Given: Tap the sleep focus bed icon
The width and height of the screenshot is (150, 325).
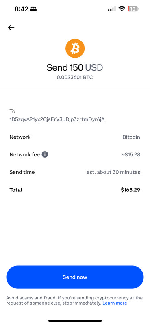Looking at the screenshot, I should click(33, 9).
